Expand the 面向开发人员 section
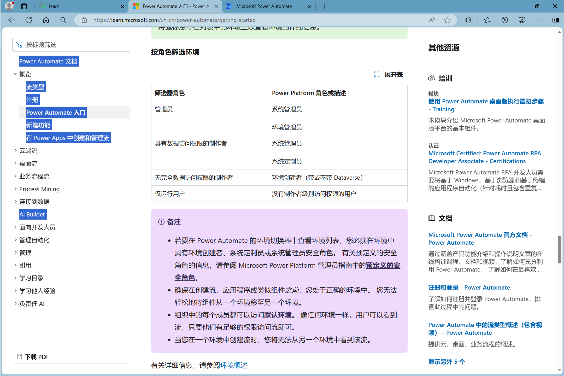Image resolution: width=564 pixels, height=376 pixels. [x=16, y=227]
